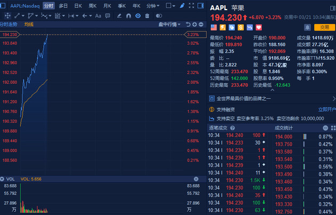Set price alert with bell icon
Screen dimensions: 336x215
point(307,27)
